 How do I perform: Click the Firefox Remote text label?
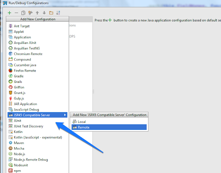[x=25, y=70]
